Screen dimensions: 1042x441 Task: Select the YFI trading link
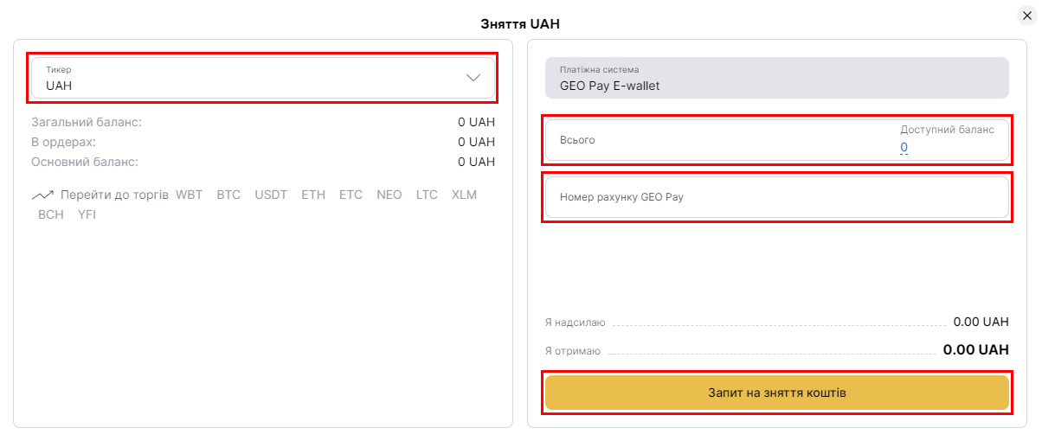click(87, 214)
